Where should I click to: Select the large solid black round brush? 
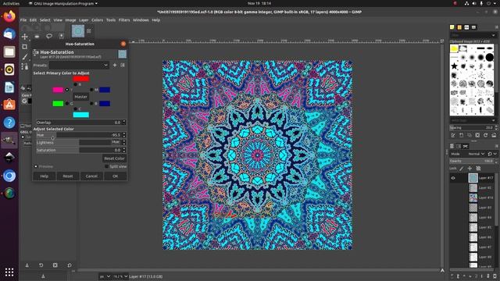tap(490, 57)
